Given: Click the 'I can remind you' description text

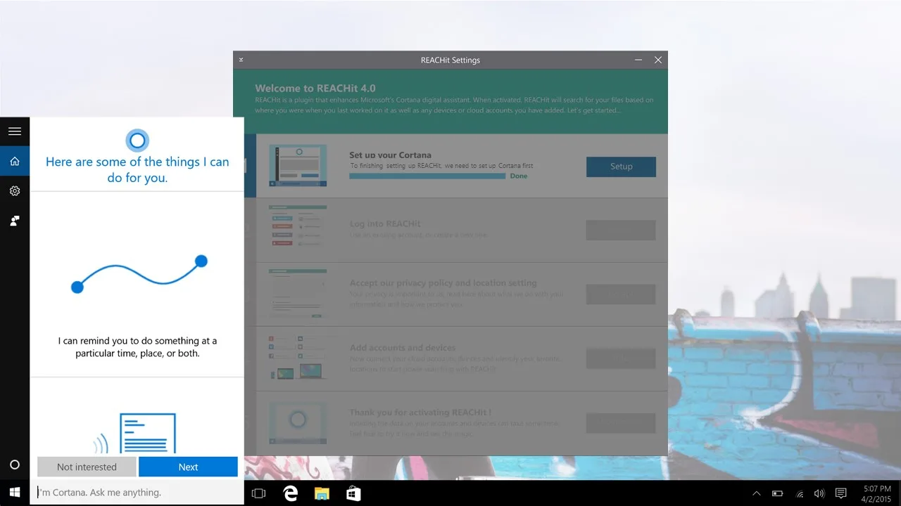Looking at the screenshot, I should (x=137, y=347).
